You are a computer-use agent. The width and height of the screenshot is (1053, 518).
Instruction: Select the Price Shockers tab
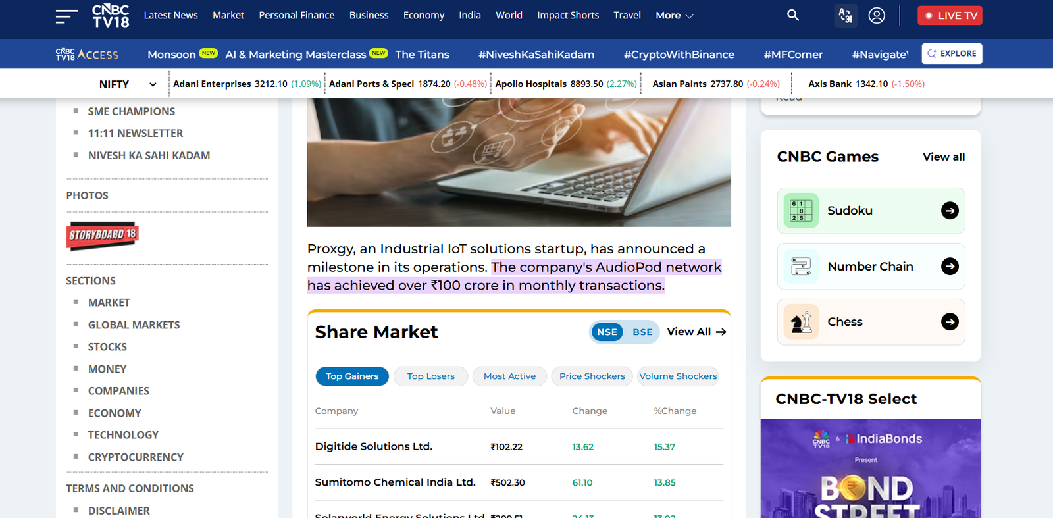[x=592, y=376]
